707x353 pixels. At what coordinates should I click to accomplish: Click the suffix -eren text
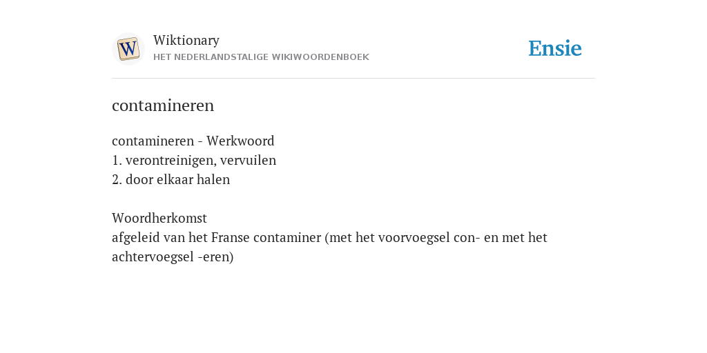coord(215,257)
